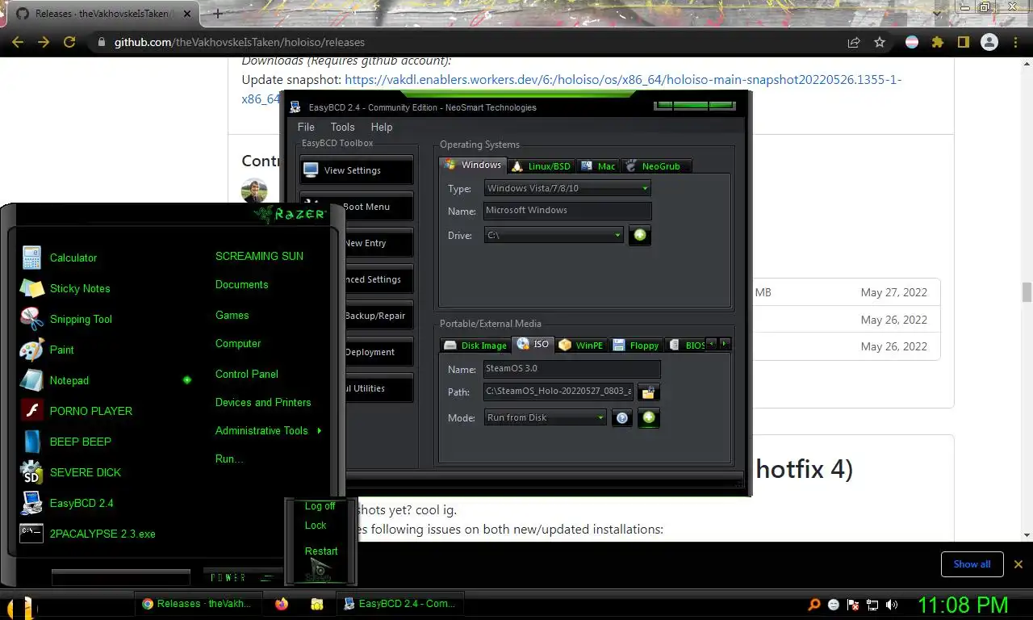The height and width of the screenshot is (620, 1033).
Task: Run the 2PACALYPSE 2.3.exe console icon
Action: (x=31, y=533)
